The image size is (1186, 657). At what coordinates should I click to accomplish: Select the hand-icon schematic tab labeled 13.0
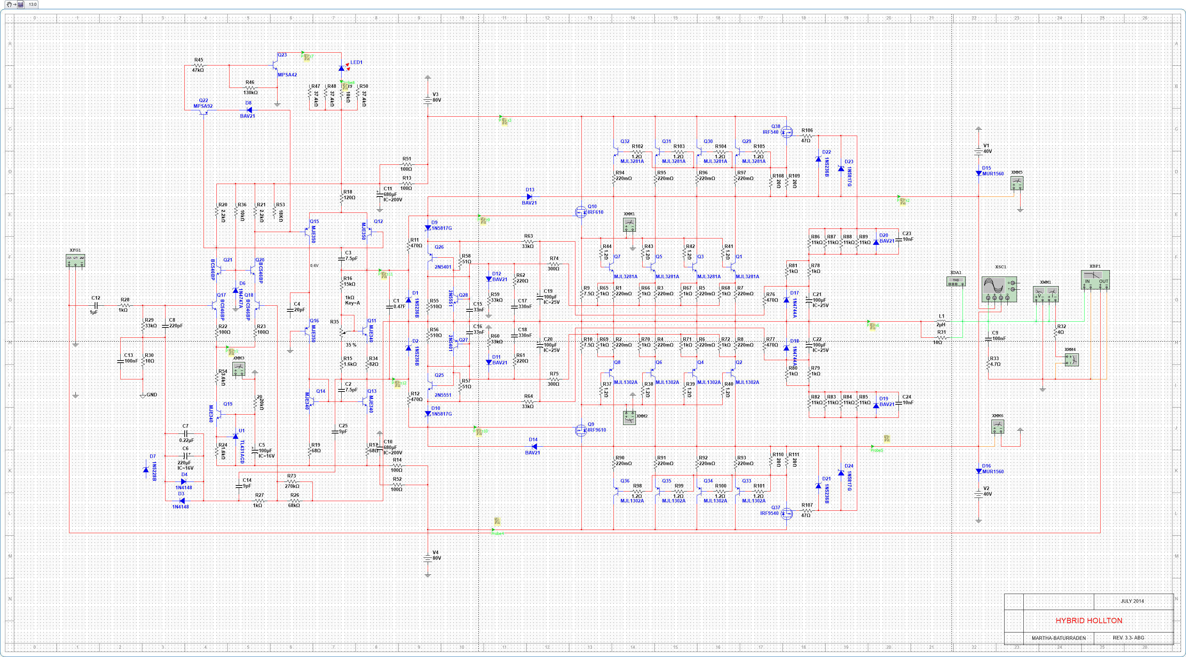click(22, 5)
